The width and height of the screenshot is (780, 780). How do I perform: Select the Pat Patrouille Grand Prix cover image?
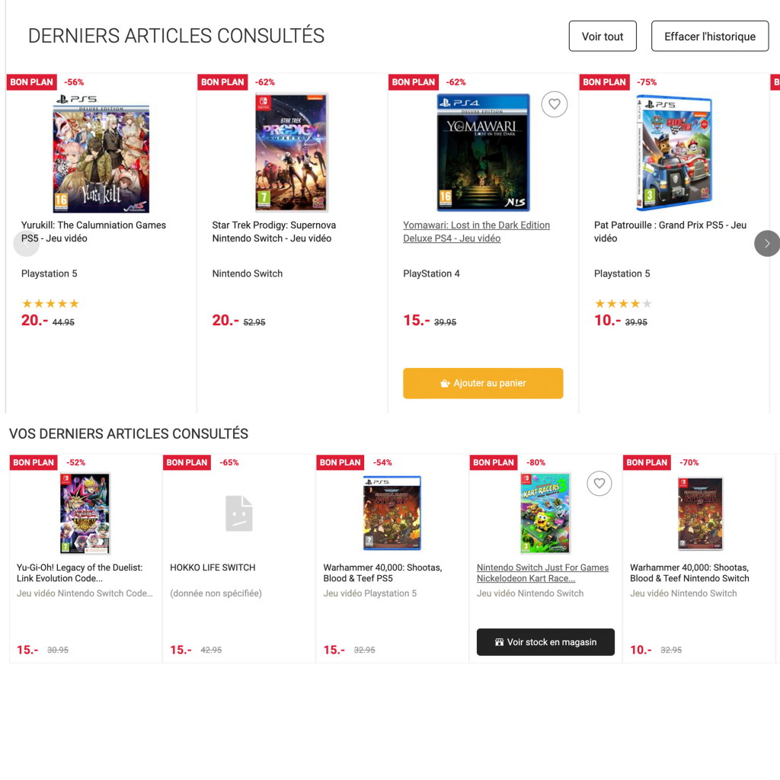click(x=674, y=153)
